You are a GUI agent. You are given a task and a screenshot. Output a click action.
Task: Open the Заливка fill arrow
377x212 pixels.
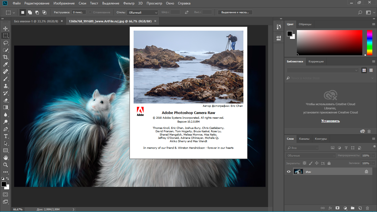pyautogui.click(x=373, y=163)
